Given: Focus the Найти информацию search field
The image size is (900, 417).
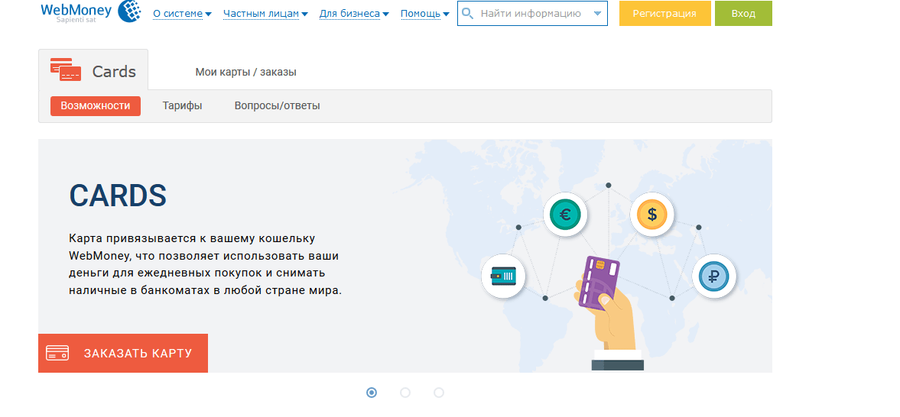Looking at the screenshot, I should pos(532,13).
